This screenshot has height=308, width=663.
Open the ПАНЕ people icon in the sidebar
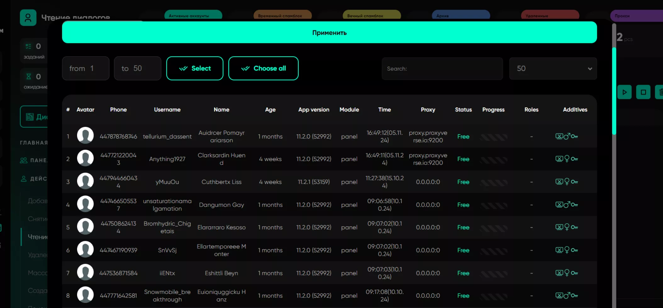click(24, 160)
